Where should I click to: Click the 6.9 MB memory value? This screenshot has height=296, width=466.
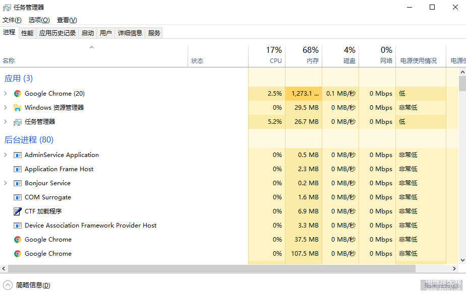(x=308, y=211)
